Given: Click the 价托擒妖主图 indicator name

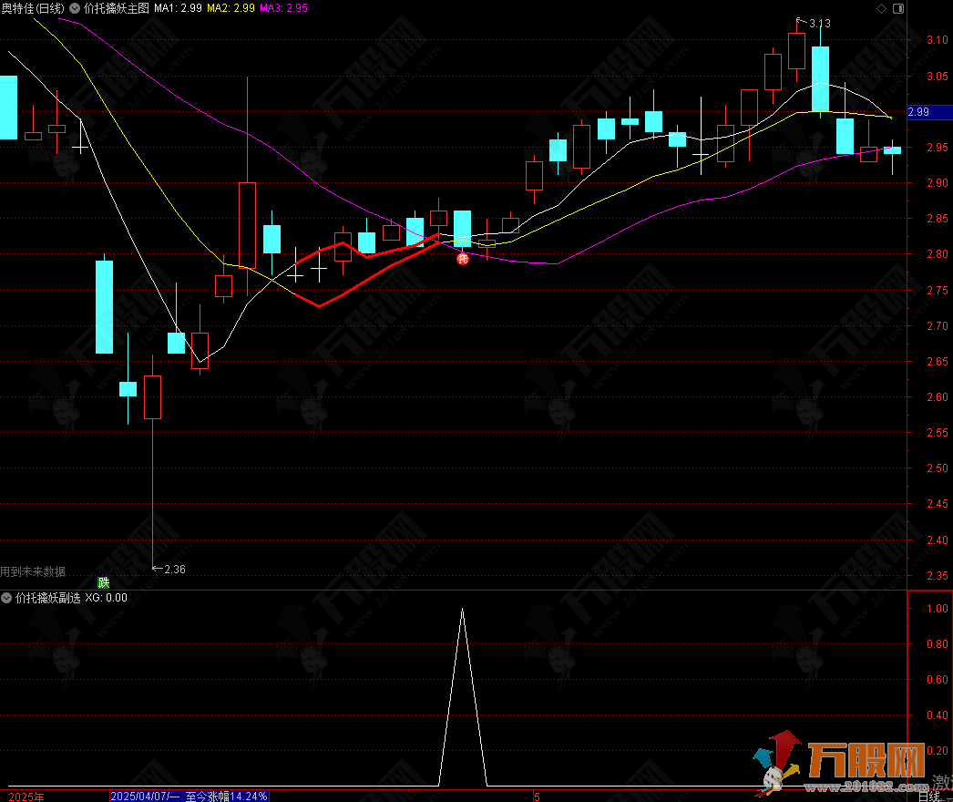Looking at the screenshot, I should coord(116,8).
